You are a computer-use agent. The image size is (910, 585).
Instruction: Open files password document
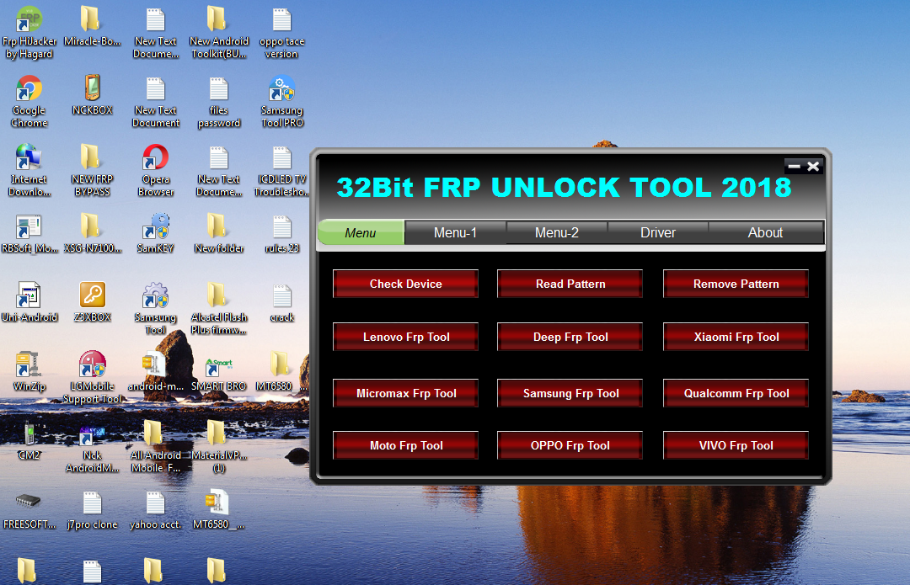click(219, 102)
